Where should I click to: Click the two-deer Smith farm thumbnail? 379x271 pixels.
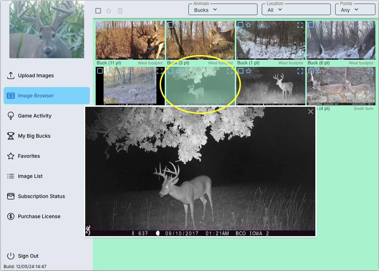341,86
